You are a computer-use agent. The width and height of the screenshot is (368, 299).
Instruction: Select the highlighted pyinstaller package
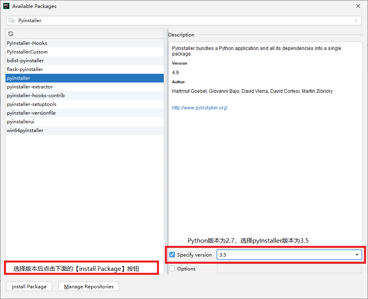click(x=85, y=78)
